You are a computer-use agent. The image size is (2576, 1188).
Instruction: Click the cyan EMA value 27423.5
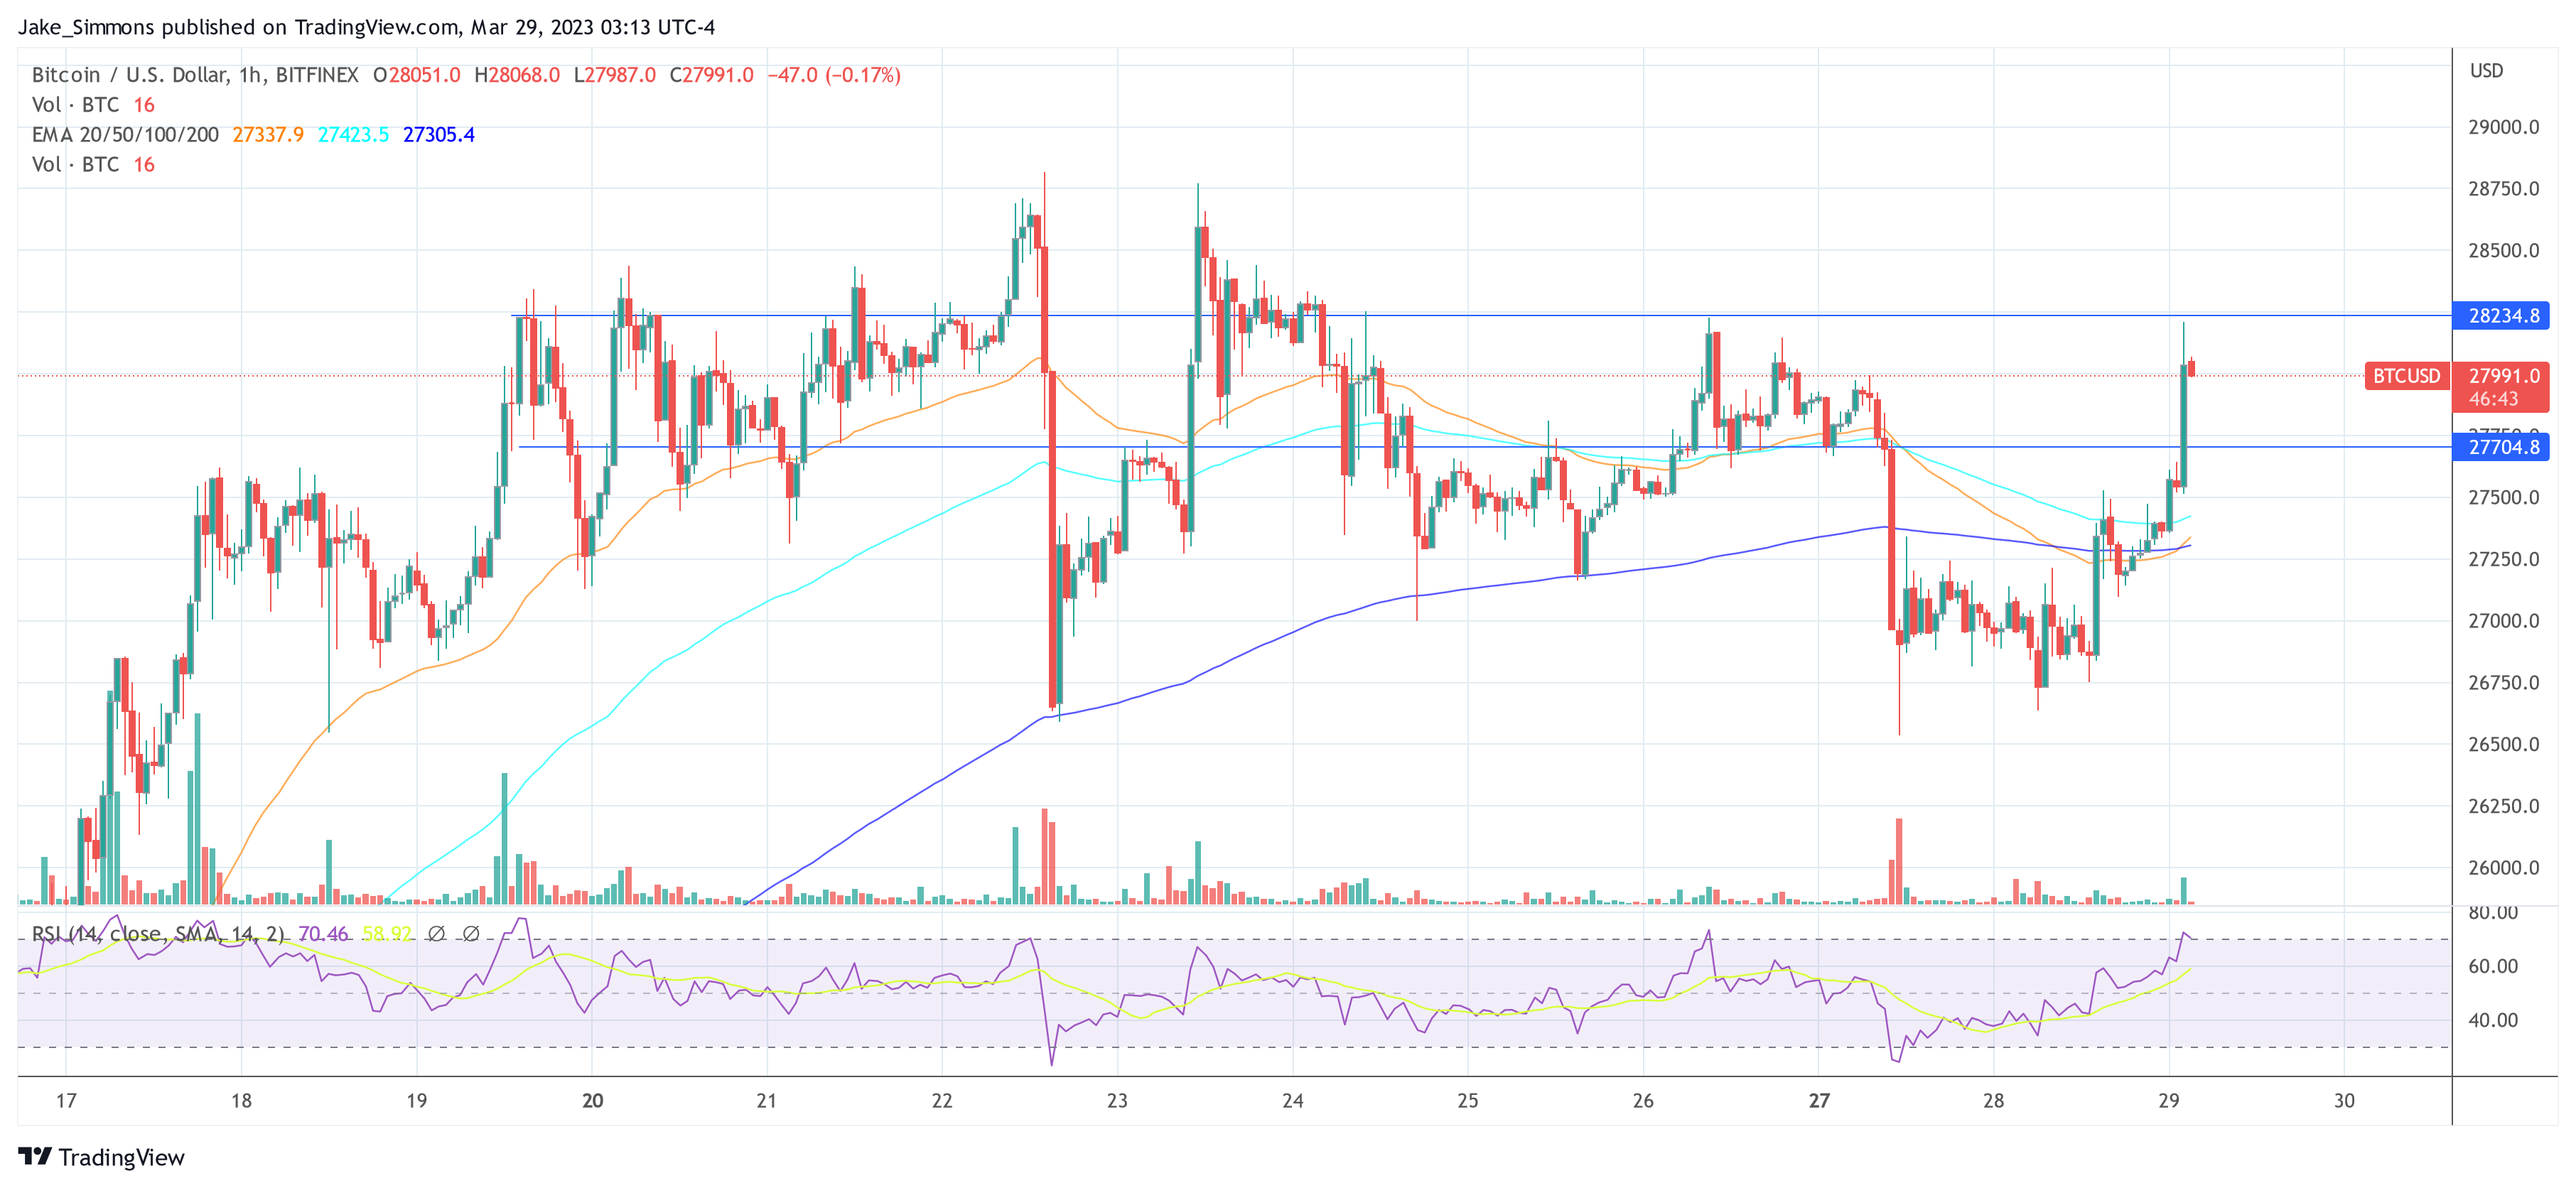point(353,135)
